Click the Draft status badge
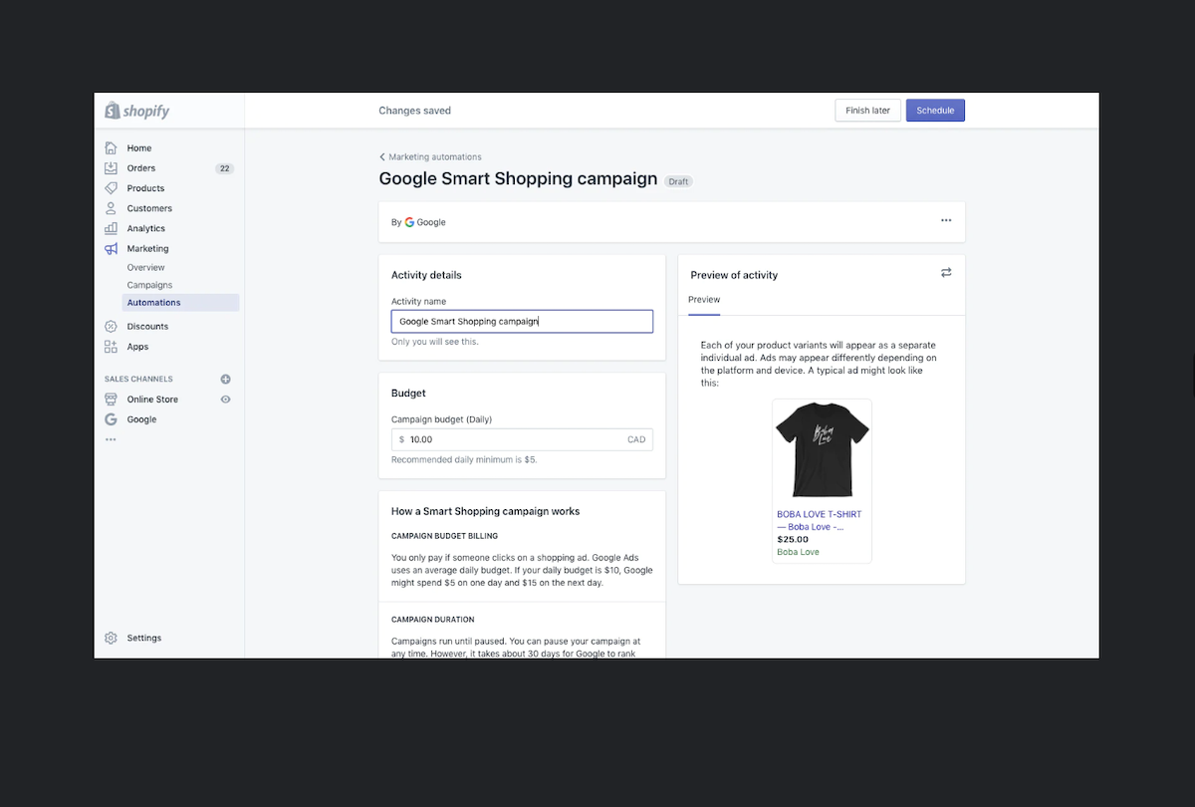 [678, 181]
